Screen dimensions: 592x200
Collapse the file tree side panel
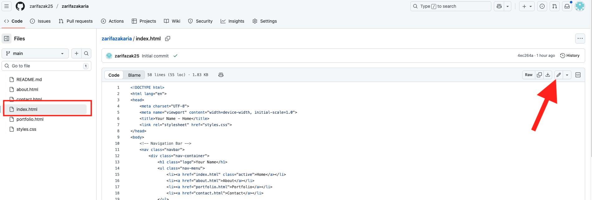pyautogui.click(x=7, y=39)
